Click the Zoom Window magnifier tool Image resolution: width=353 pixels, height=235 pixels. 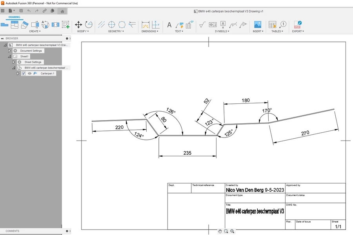pos(226,231)
